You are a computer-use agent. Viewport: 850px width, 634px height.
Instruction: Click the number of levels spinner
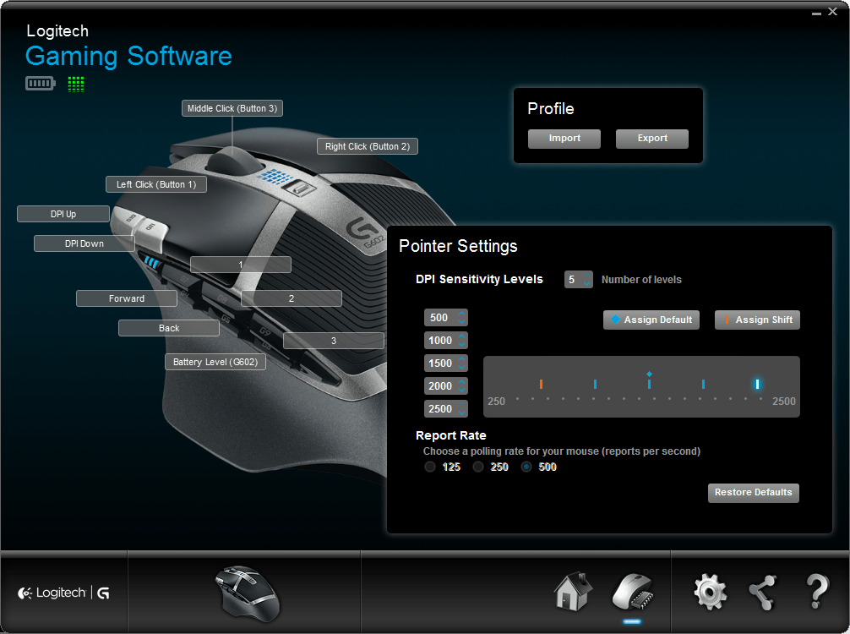579,279
